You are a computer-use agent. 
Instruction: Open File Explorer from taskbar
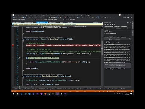point(18,94)
